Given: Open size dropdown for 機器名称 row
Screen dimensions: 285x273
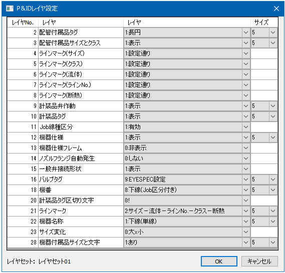Looking at the screenshot, I should point(273,221).
